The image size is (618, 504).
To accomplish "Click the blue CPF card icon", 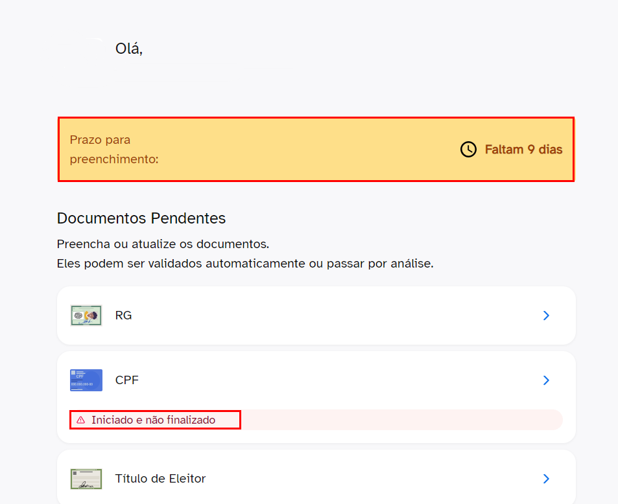I will (x=86, y=380).
